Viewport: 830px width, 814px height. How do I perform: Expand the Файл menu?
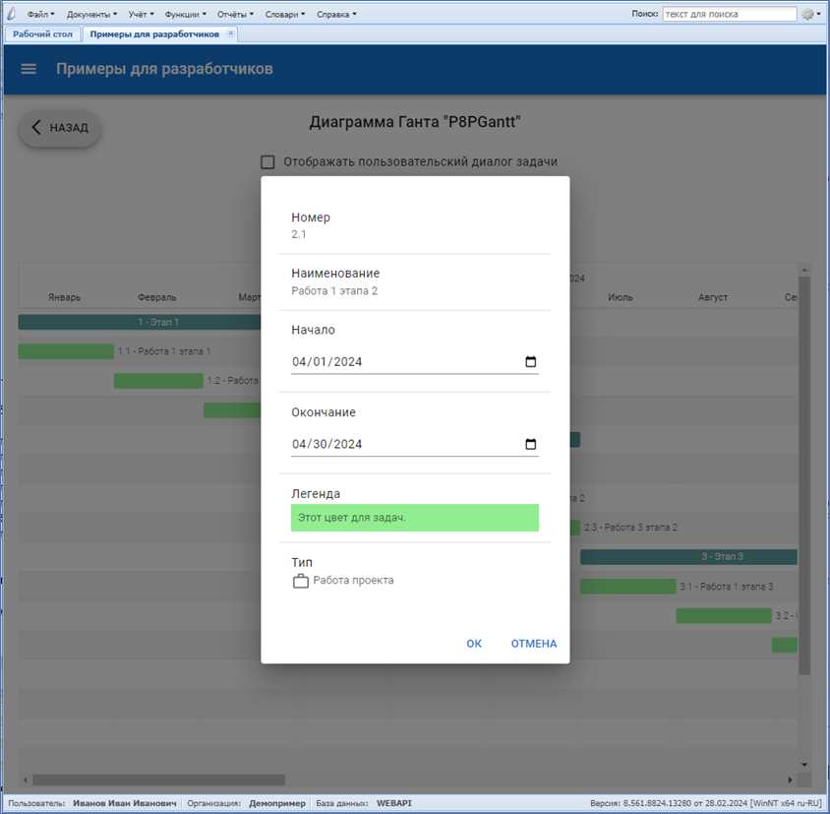point(40,15)
